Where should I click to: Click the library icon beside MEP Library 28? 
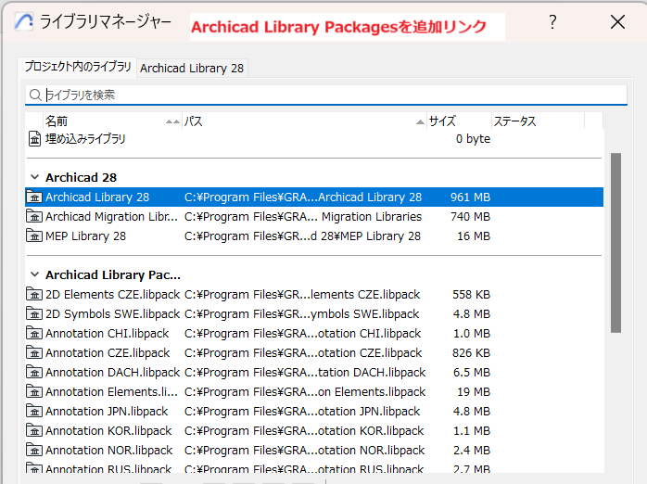(34, 236)
